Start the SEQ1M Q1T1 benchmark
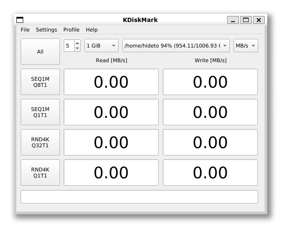Image resolution: width=281 pixels, height=228 pixels. pos(40,112)
